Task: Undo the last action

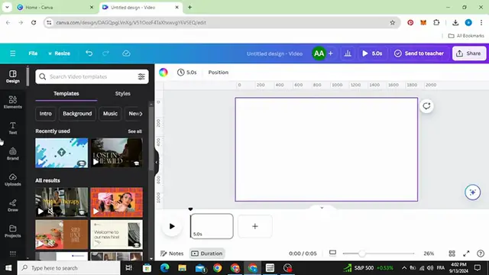Action: tap(89, 53)
